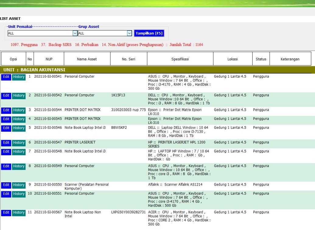View history of asset 202110-SI-00549
Screen dimensions: 315x230
pyautogui.click(x=19, y=166)
